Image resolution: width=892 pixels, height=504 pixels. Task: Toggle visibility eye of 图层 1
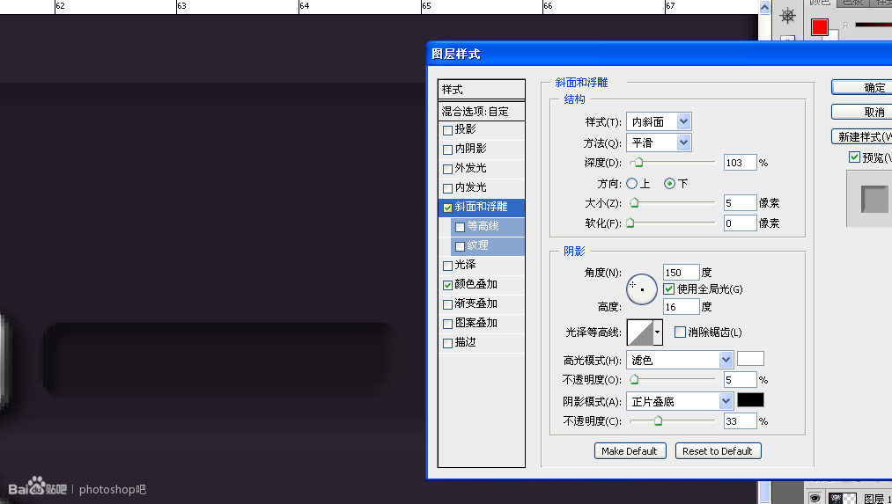[x=815, y=498]
